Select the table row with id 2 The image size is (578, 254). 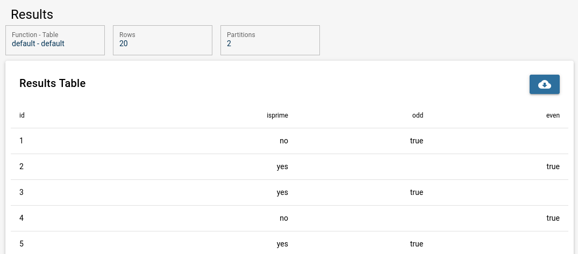click(289, 167)
